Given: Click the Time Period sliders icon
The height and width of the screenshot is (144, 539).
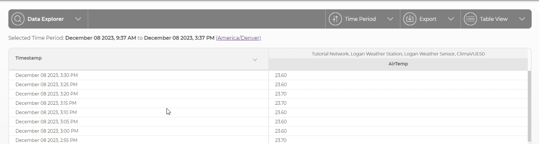Looking at the screenshot, I should pos(335,19).
